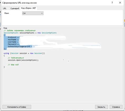
Task: Switch to the URL tab
Action: (x=5, y=8)
